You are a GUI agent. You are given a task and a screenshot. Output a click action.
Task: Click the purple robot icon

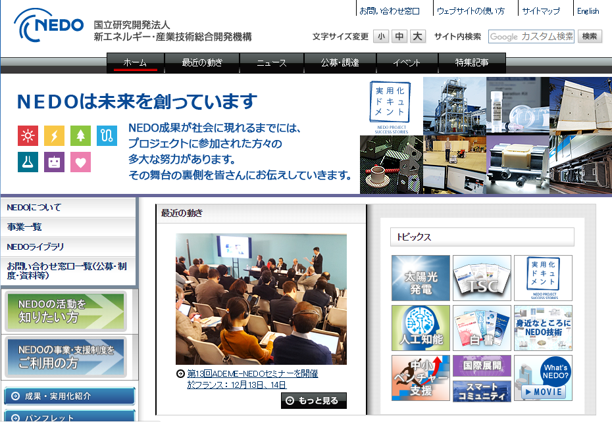(x=54, y=162)
